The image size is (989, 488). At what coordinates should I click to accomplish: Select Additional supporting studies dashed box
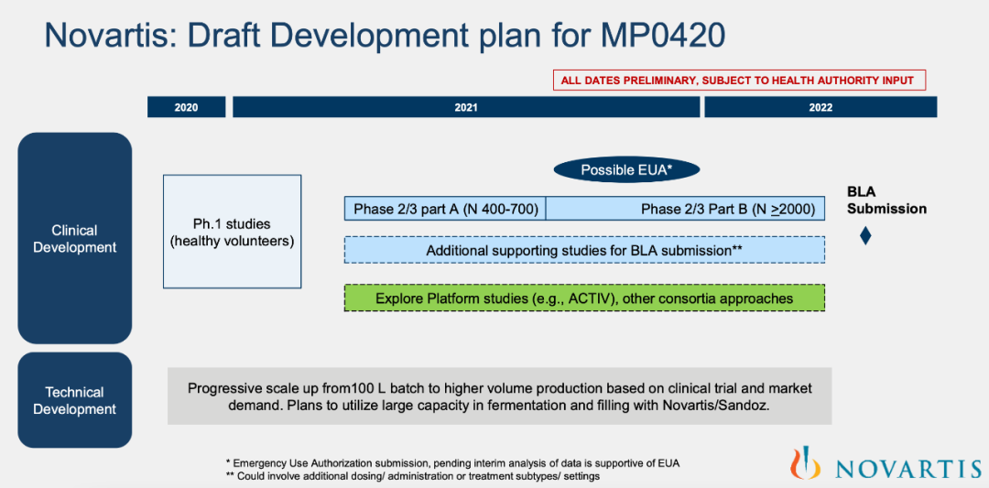pyautogui.click(x=584, y=250)
